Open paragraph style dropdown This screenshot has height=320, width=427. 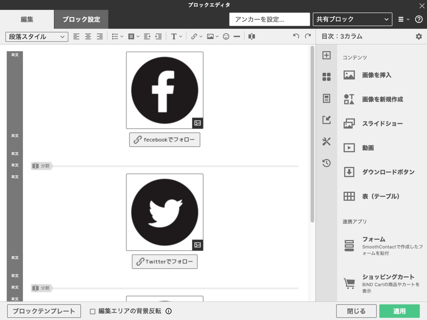pyautogui.click(x=37, y=37)
